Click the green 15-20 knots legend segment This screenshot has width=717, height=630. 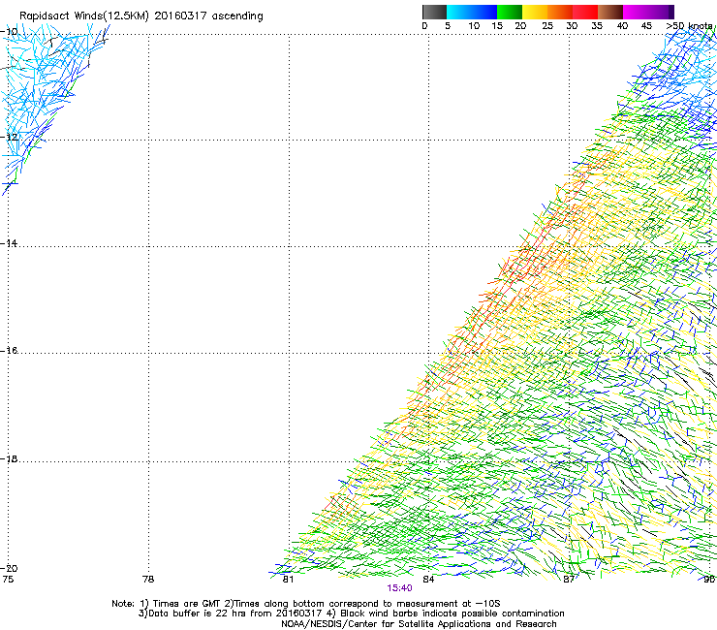pos(510,12)
